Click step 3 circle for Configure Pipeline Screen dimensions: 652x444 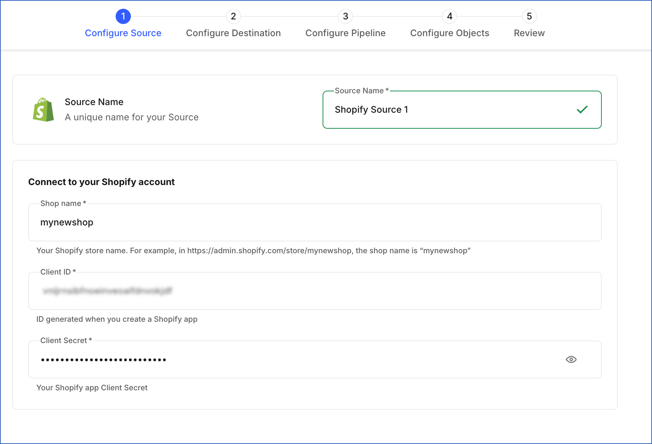click(345, 16)
